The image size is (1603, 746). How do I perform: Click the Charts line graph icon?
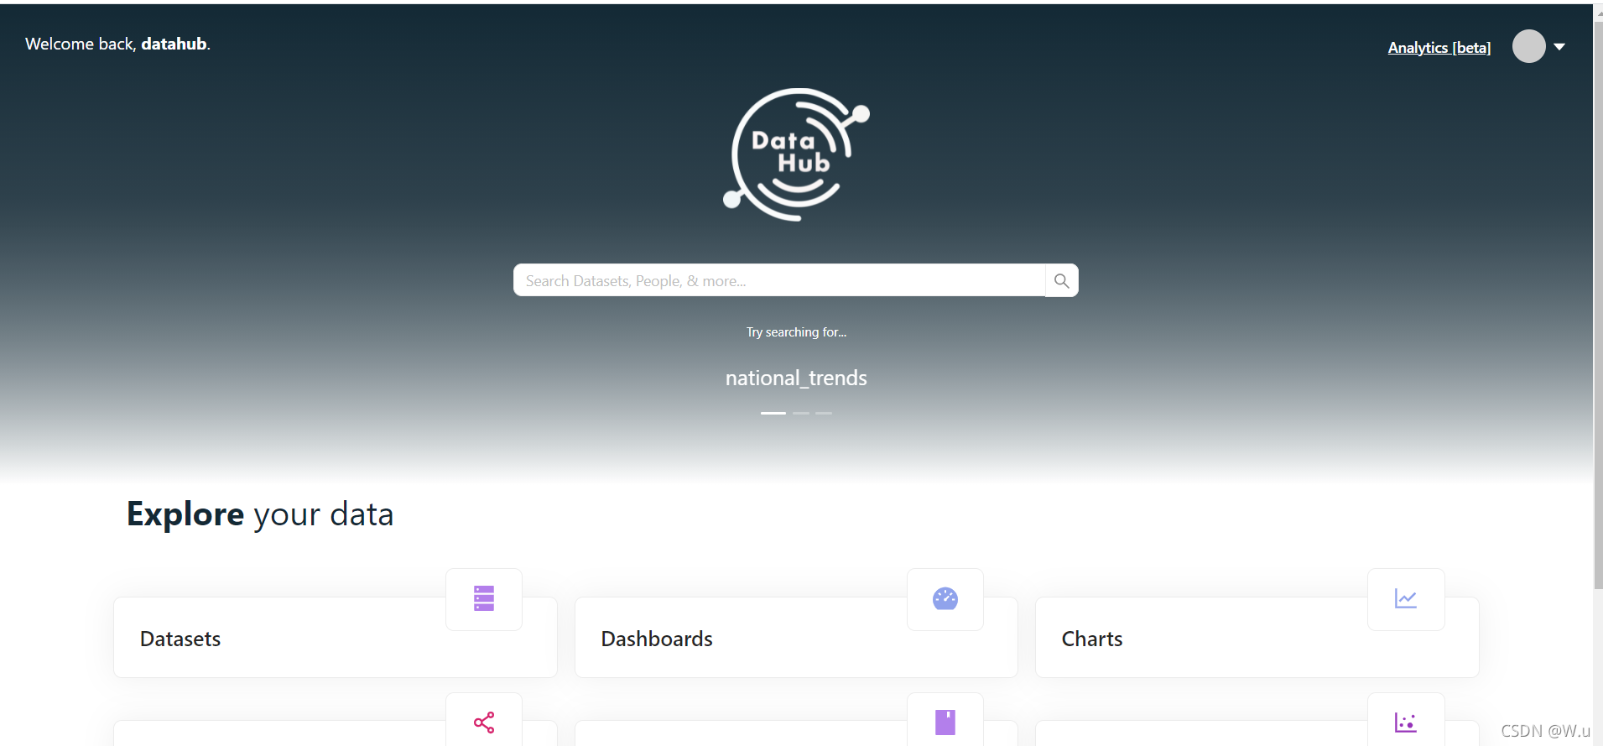tap(1406, 598)
